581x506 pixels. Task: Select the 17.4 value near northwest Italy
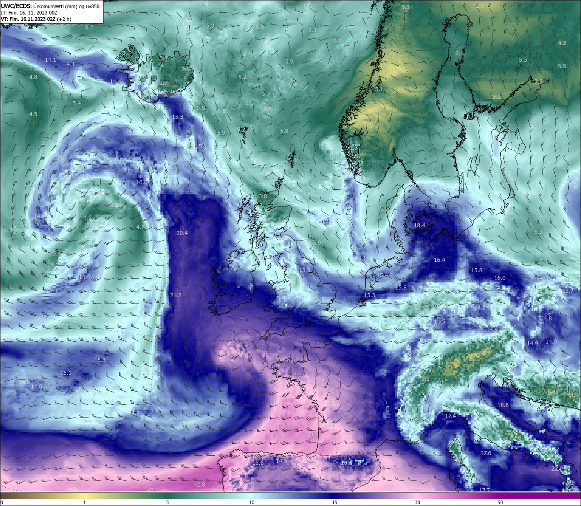click(450, 416)
